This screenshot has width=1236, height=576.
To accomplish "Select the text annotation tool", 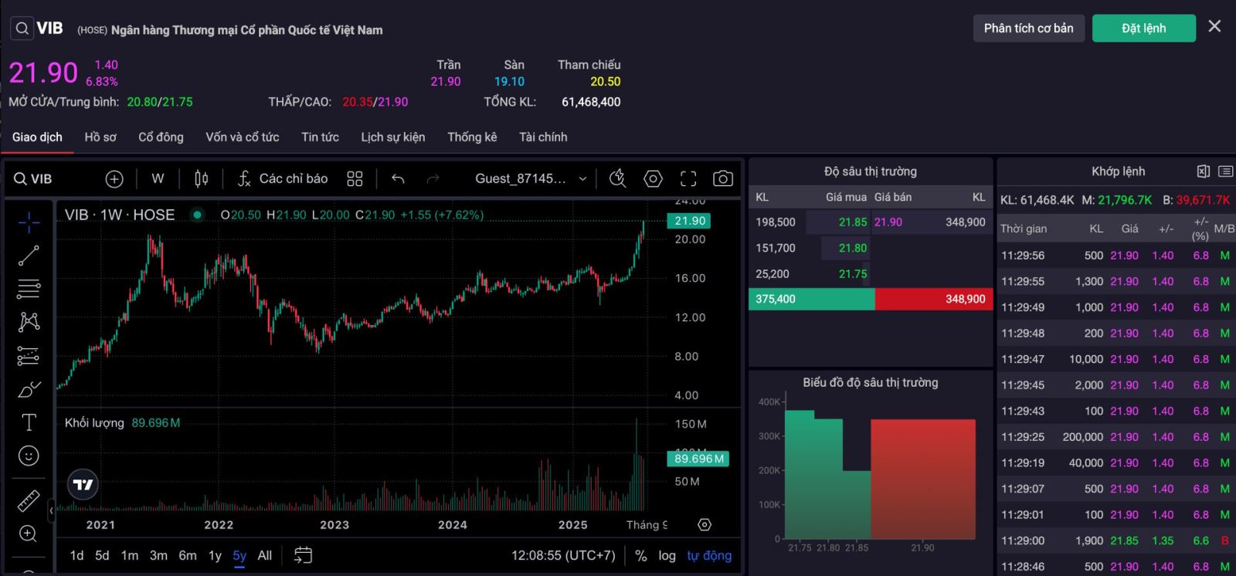I will click(29, 422).
